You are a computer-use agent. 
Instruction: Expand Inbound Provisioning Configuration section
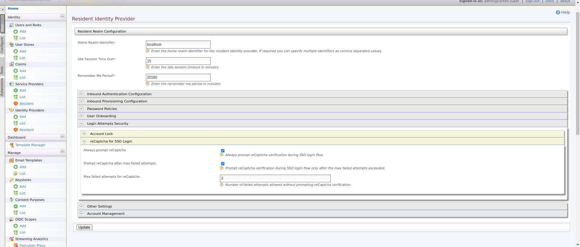pyautogui.click(x=322, y=101)
